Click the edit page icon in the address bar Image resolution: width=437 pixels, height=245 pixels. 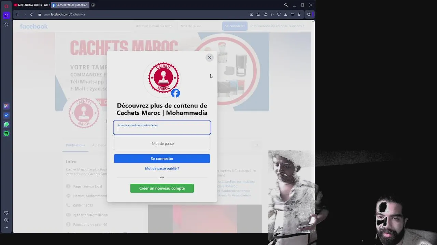click(x=252, y=14)
